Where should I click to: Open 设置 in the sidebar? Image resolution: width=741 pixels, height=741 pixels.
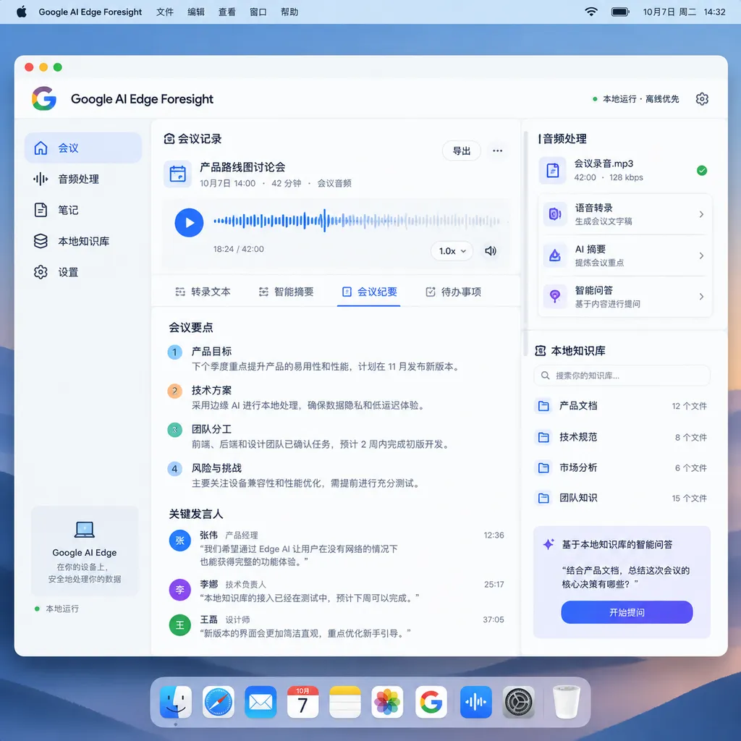click(83, 272)
